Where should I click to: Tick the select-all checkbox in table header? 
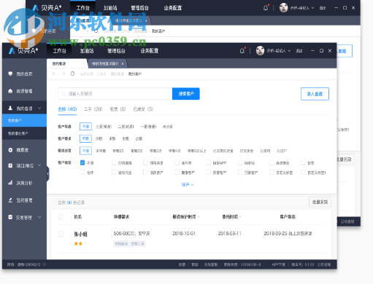[61, 216]
